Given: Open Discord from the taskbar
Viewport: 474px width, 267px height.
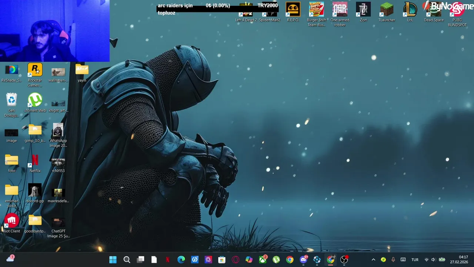Looking at the screenshot, I should pyautogui.click(x=304, y=260).
